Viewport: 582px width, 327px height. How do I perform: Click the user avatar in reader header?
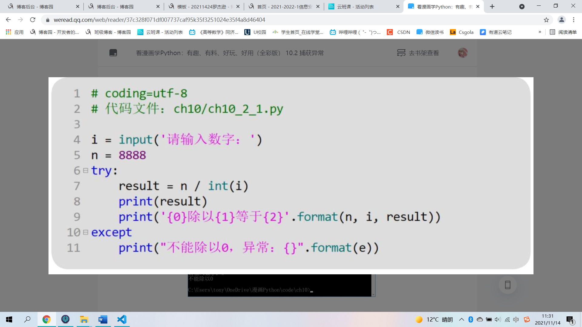pyautogui.click(x=463, y=53)
